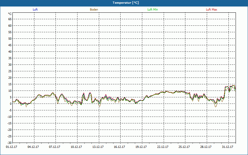This screenshot has width=248, height=155.
Task: Click the 25.12.17 date label
Action: click(x=184, y=147)
